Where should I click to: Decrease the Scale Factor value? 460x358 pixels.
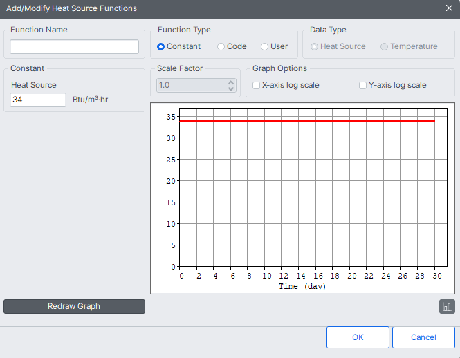pos(231,88)
